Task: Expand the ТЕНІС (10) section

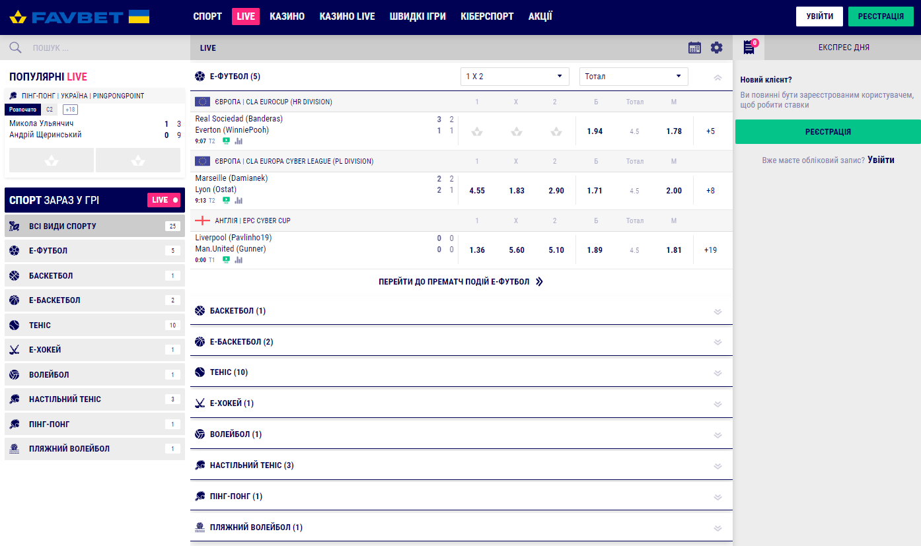Action: (718, 373)
